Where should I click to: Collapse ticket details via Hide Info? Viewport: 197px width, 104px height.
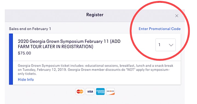tap(26, 79)
